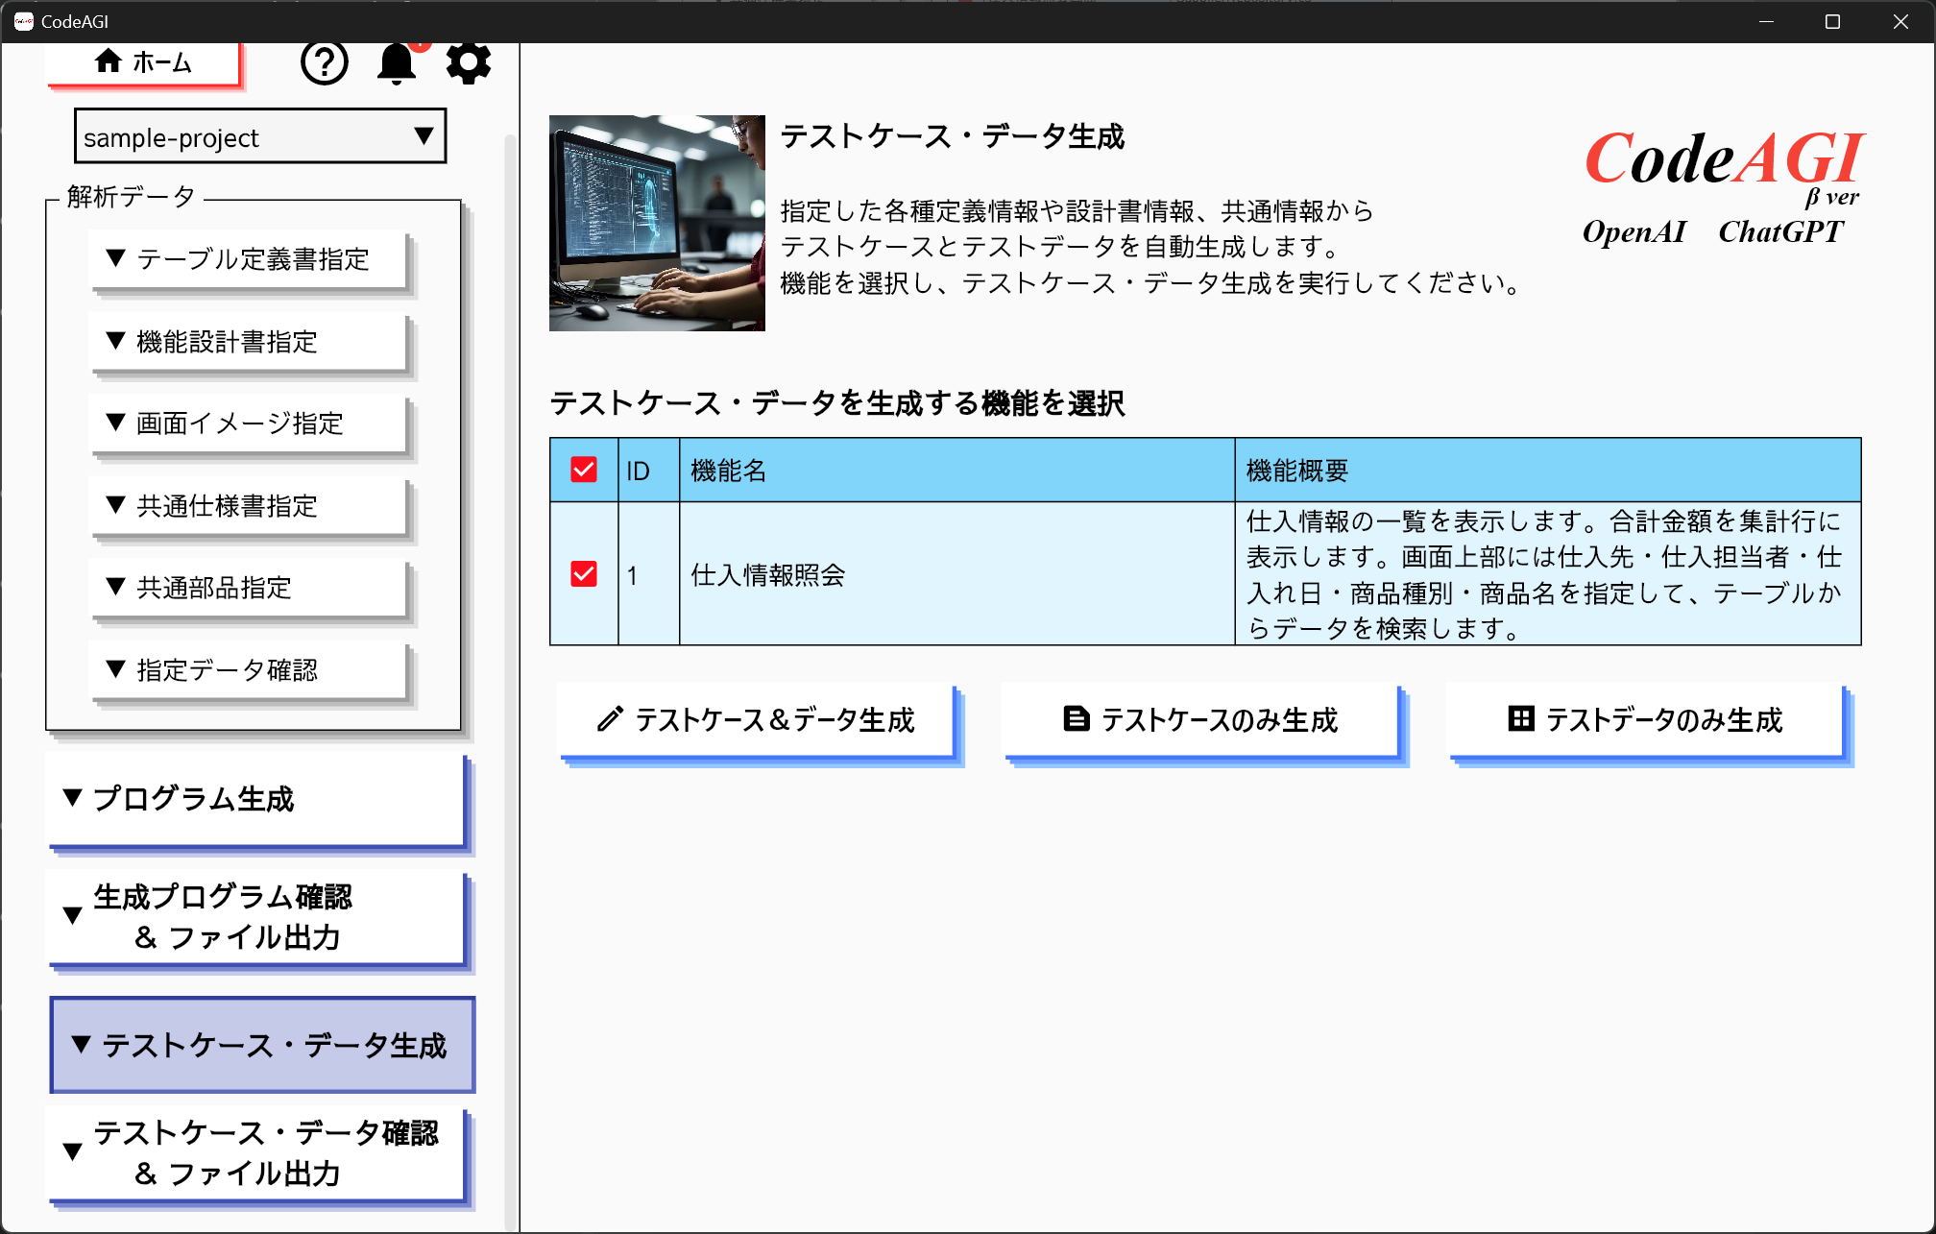The width and height of the screenshot is (1936, 1234).
Task: Open notifications bell icon
Action: coord(396,63)
